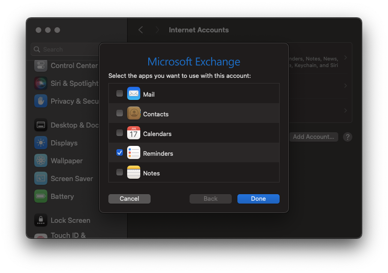The height and width of the screenshot is (273, 388).
Task: Click the Reminders app icon
Action: point(134,153)
